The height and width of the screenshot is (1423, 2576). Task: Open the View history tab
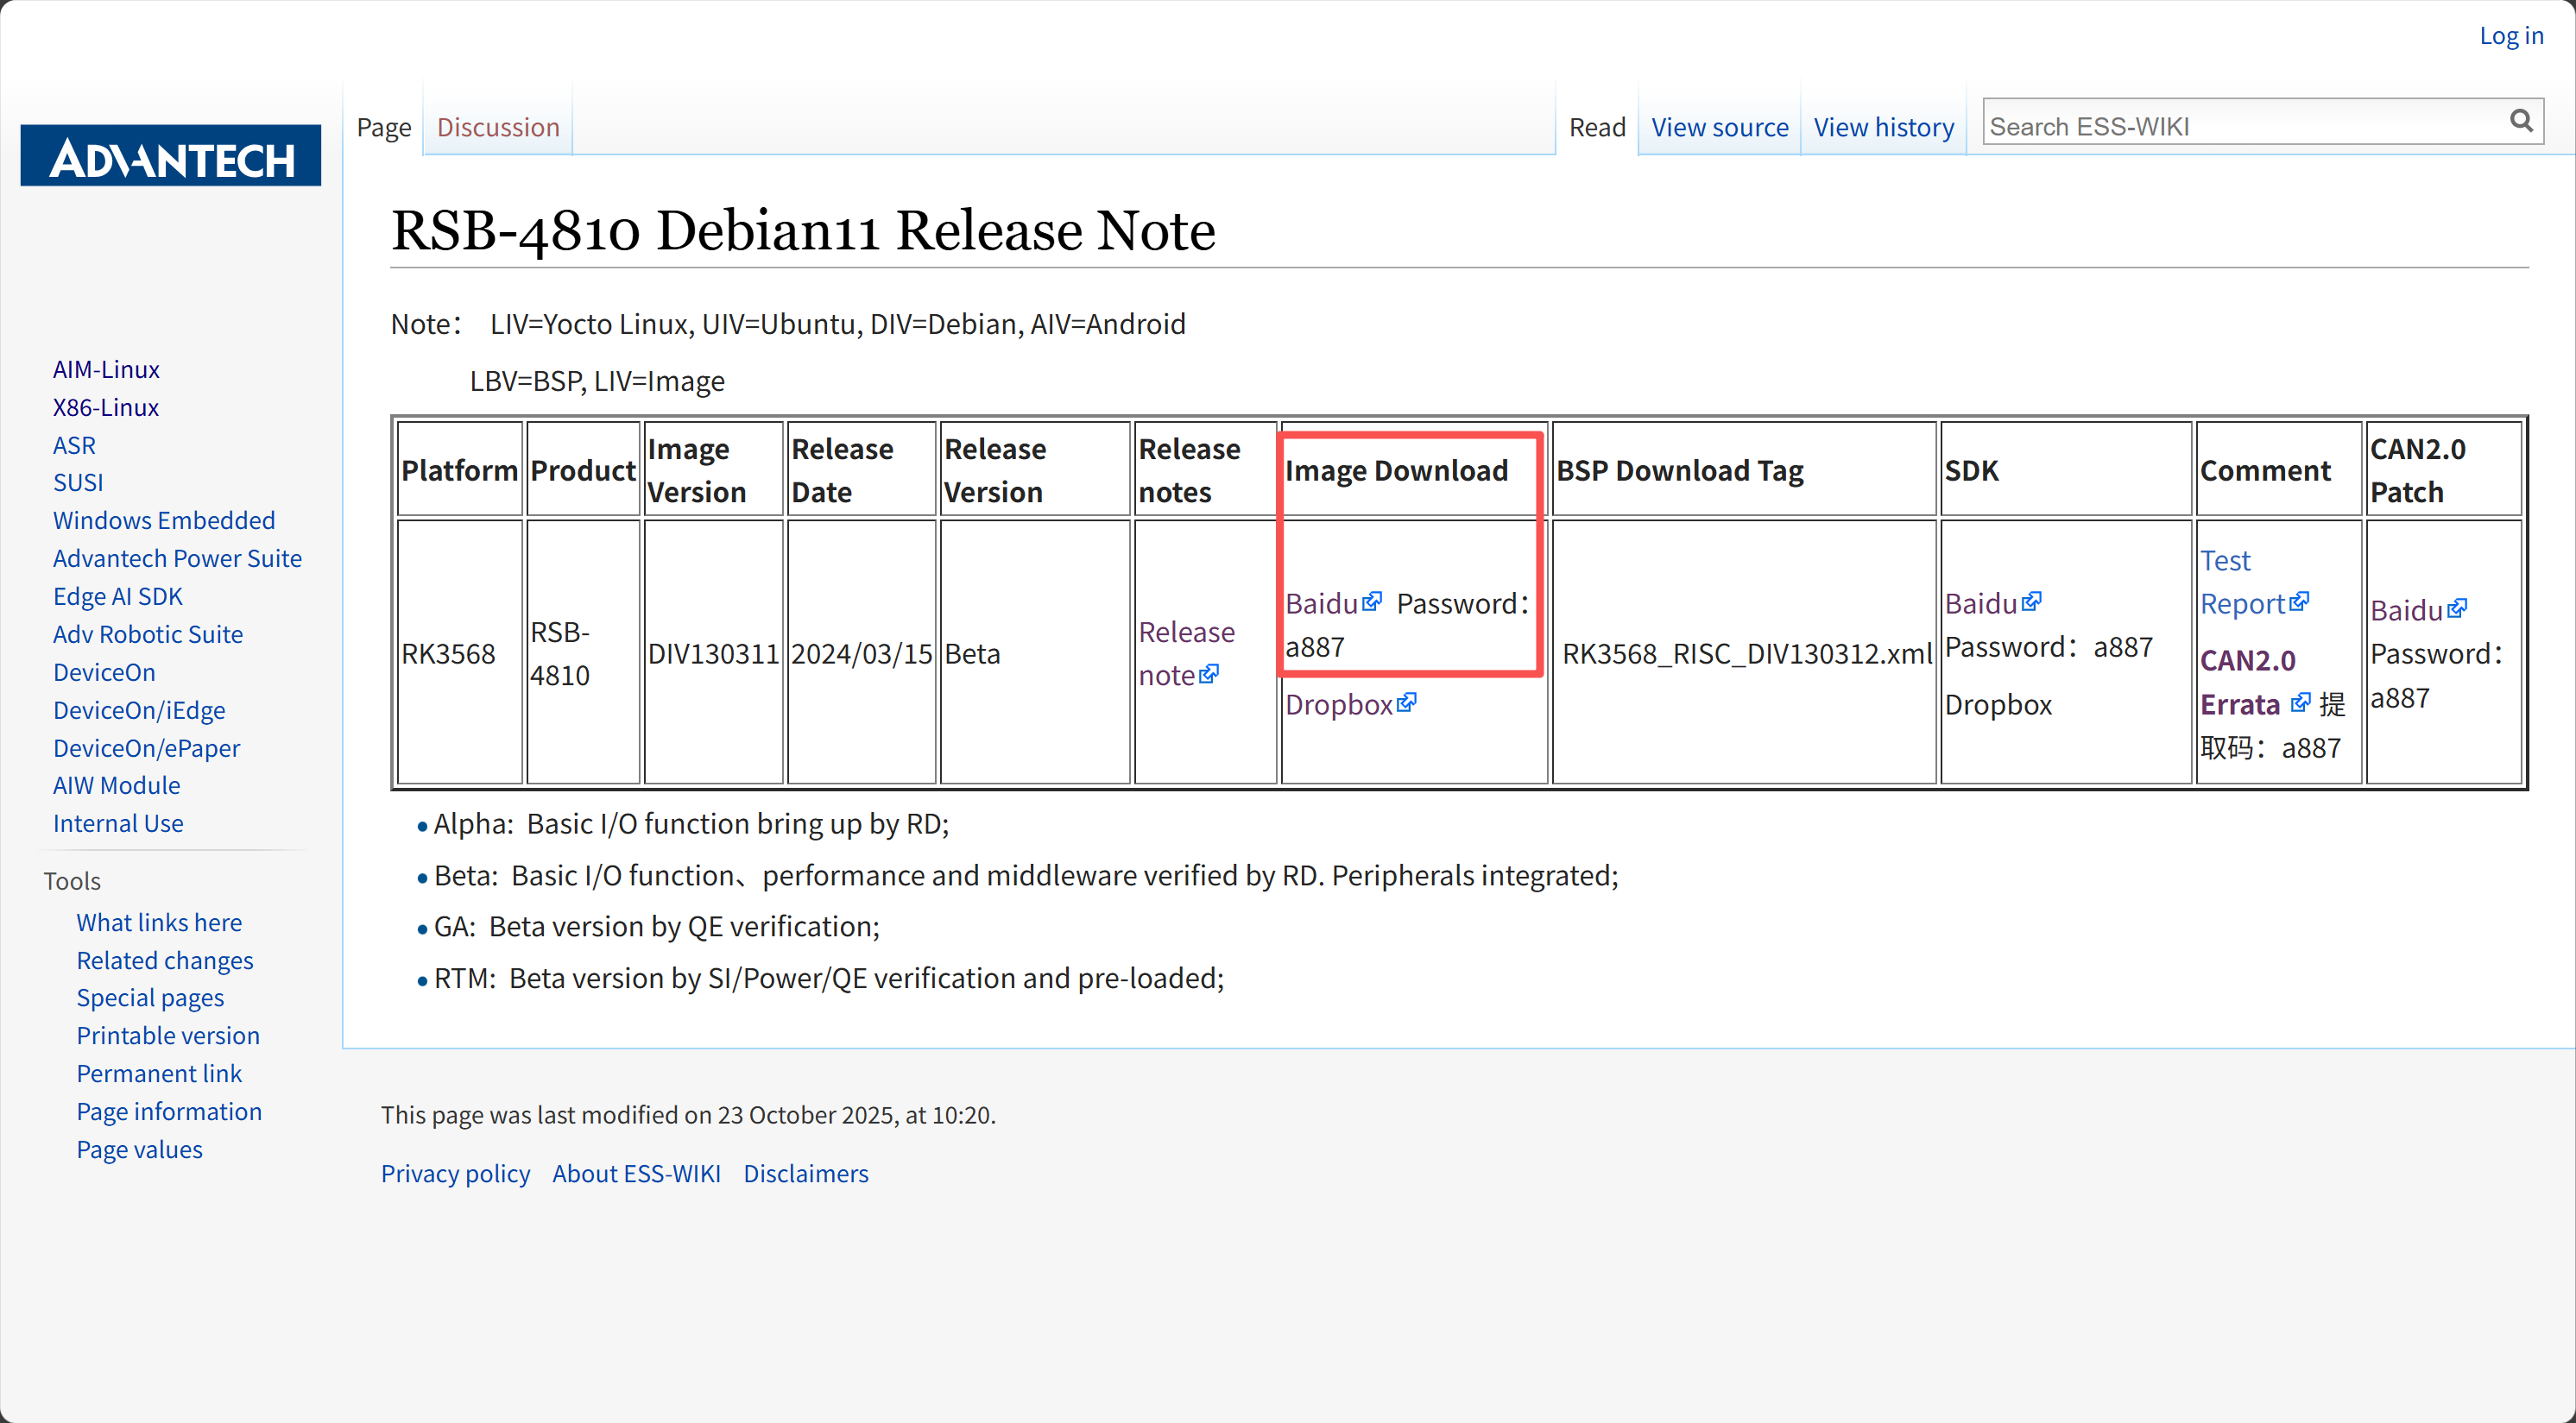tap(1883, 128)
